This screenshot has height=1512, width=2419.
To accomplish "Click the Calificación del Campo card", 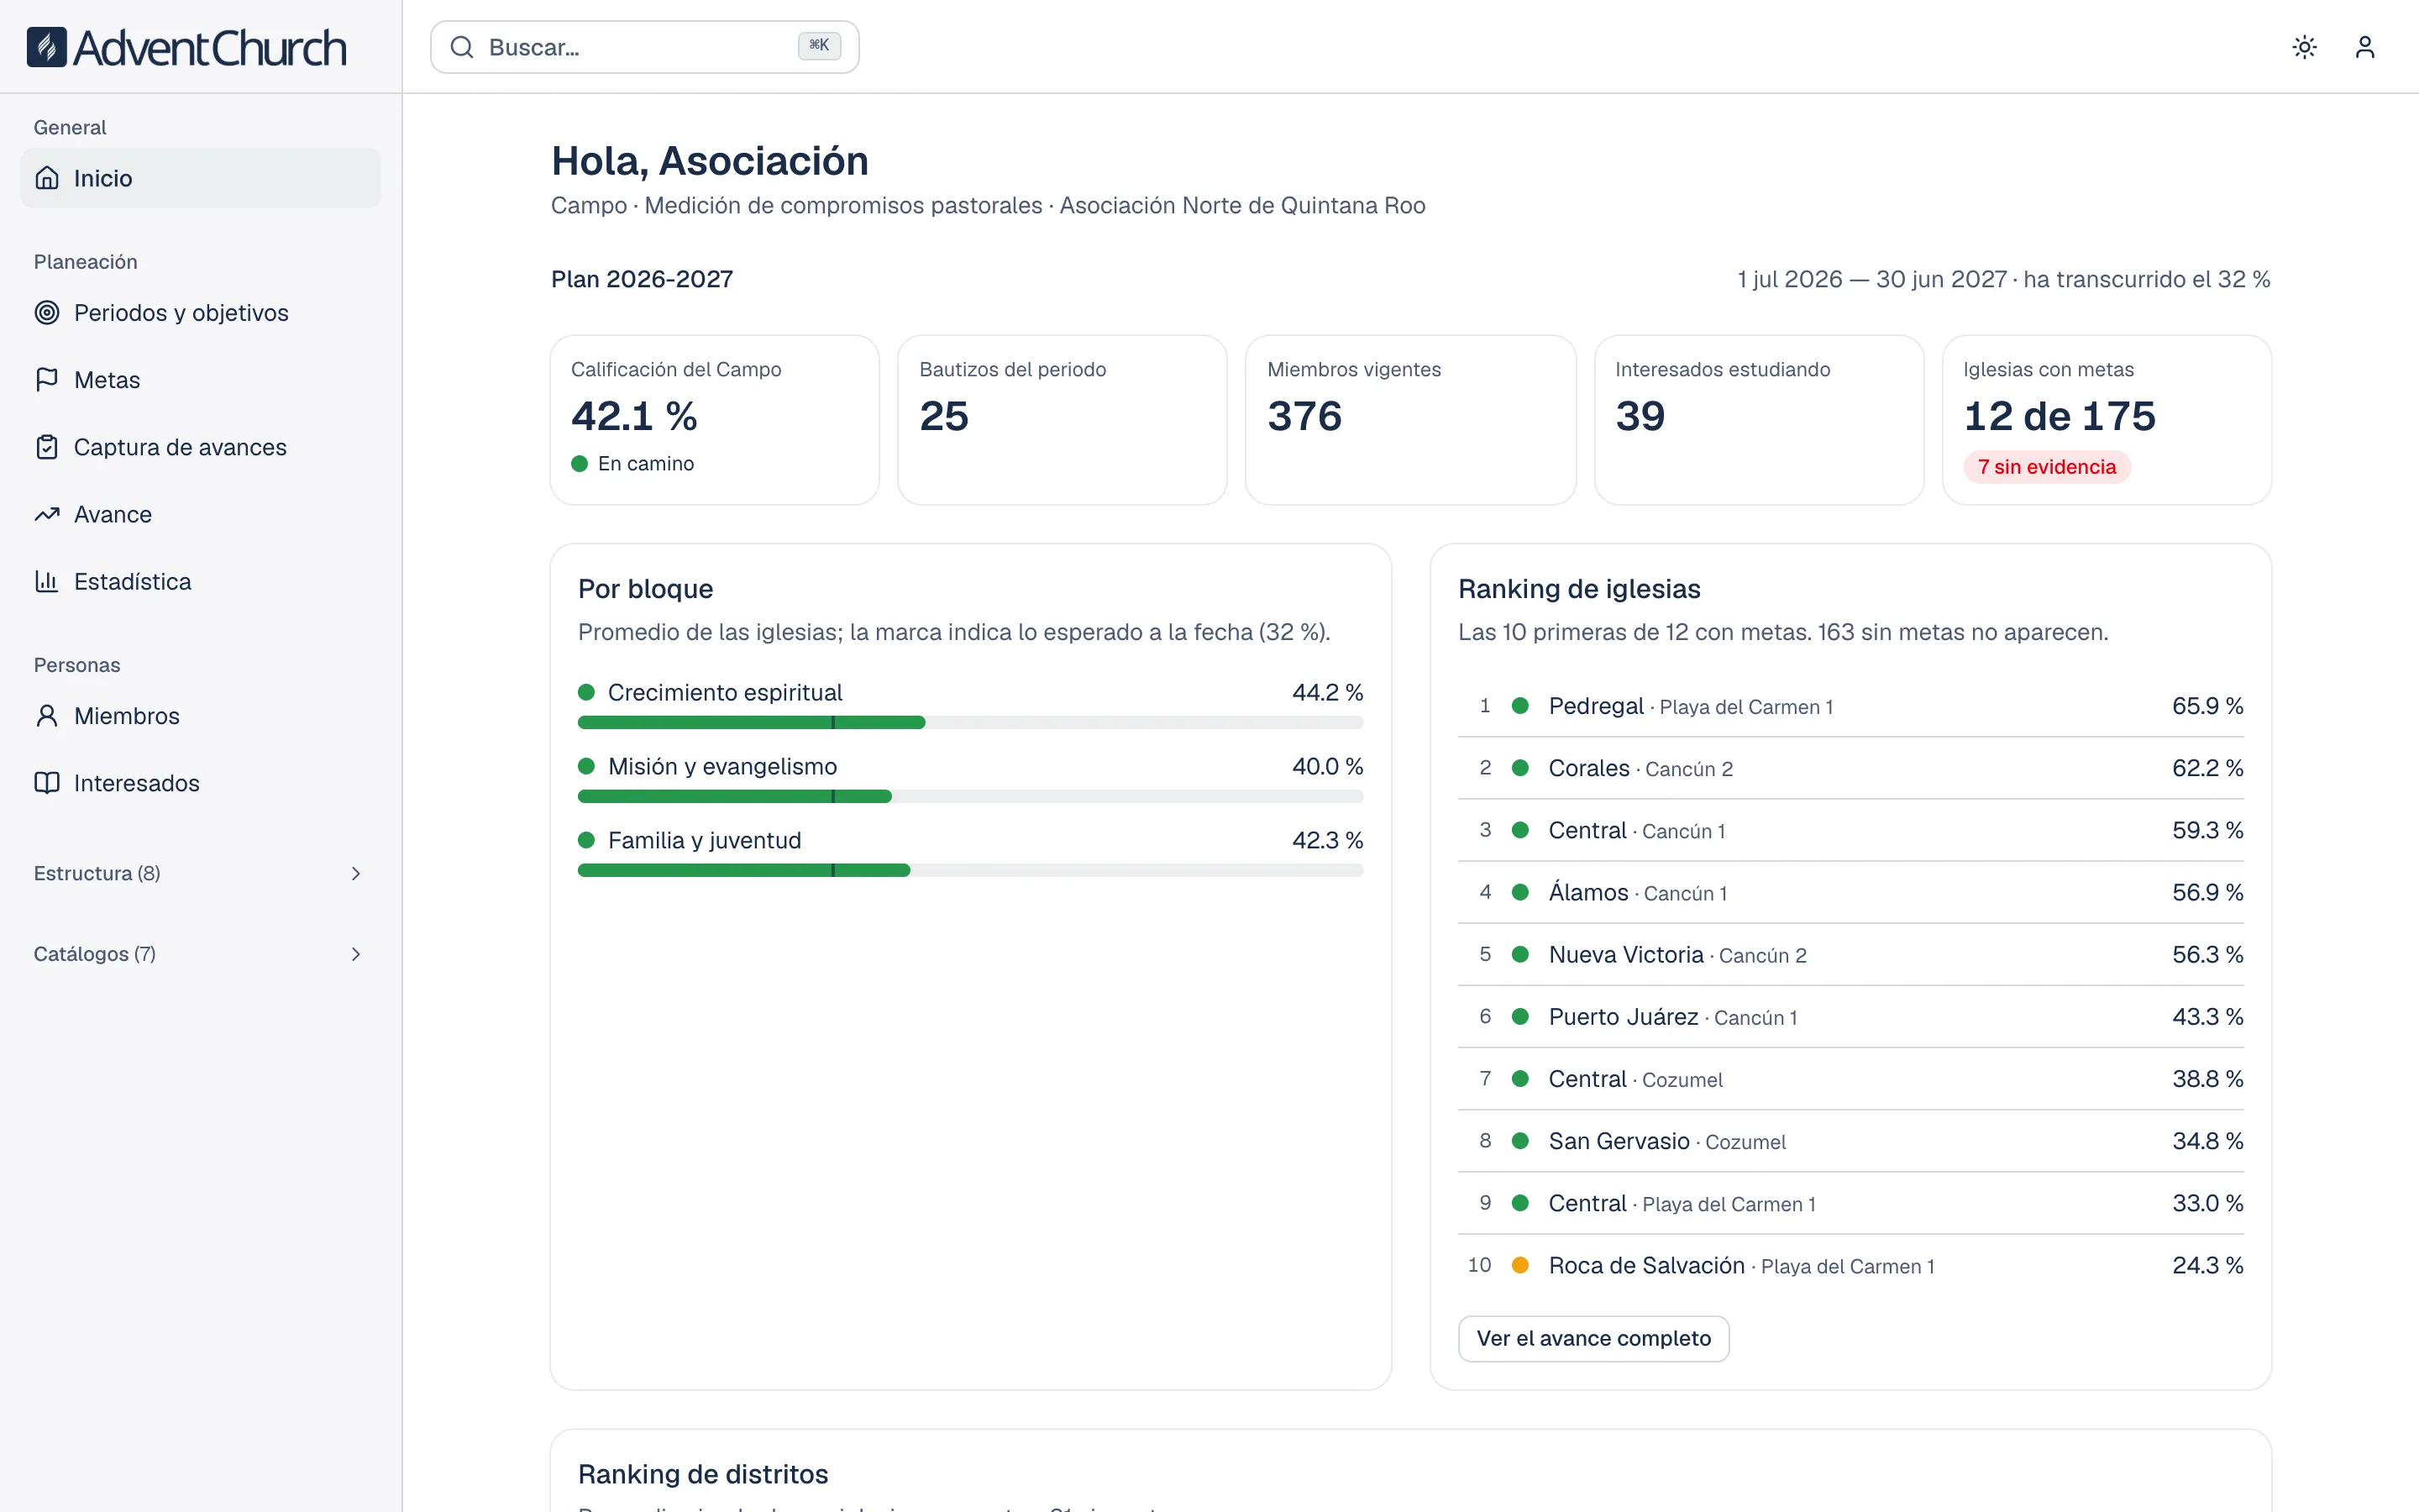I will coord(714,420).
